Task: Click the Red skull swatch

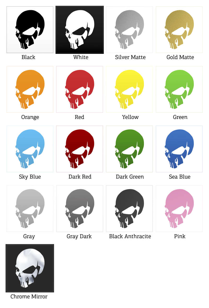Action: (x=80, y=89)
